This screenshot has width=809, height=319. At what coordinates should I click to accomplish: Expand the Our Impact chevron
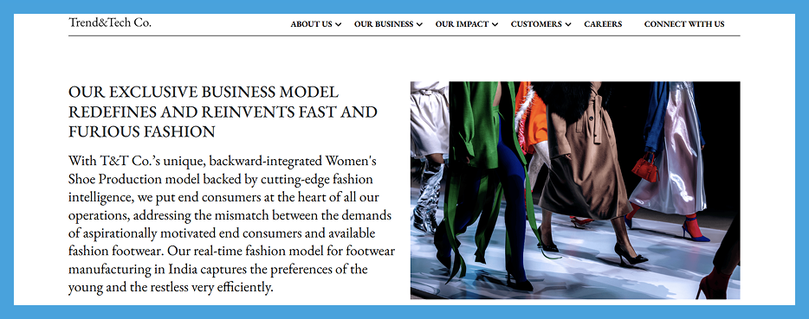(x=495, y=24)
